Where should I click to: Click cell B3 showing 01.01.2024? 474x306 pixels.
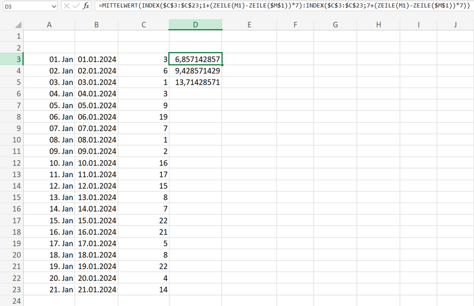pyautogui.click(x=96, y=59)
